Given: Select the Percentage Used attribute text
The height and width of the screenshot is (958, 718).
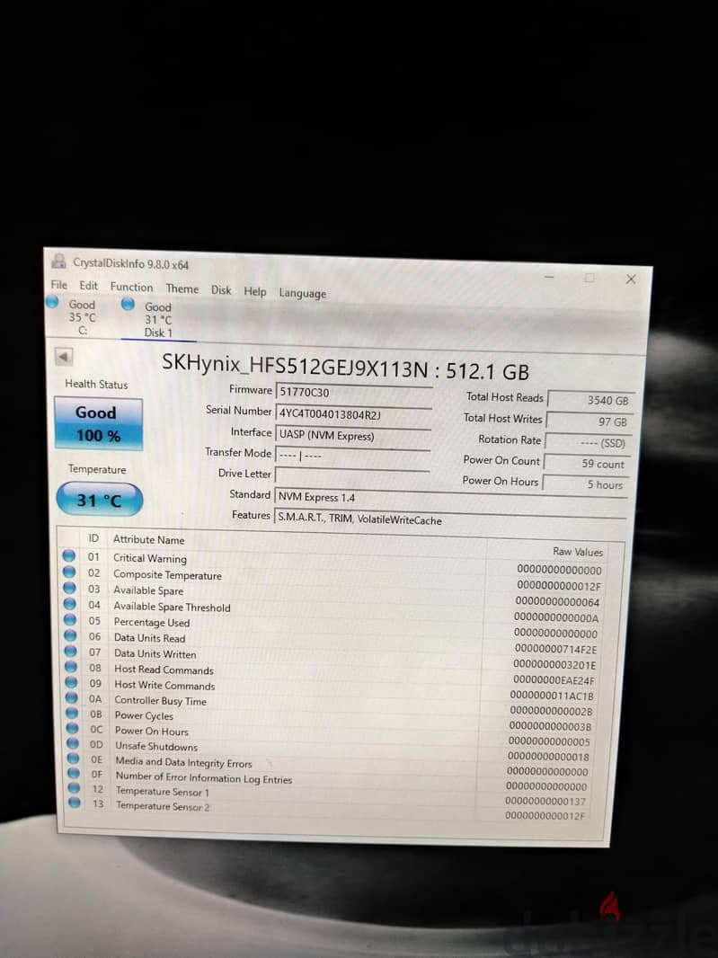Looking at the screenshot, I should (x=152, y=623).
